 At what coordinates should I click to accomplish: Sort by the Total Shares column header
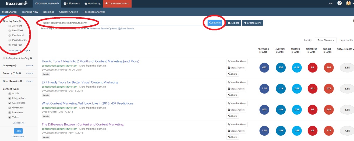pyautogui.click(x=345, y=49)
